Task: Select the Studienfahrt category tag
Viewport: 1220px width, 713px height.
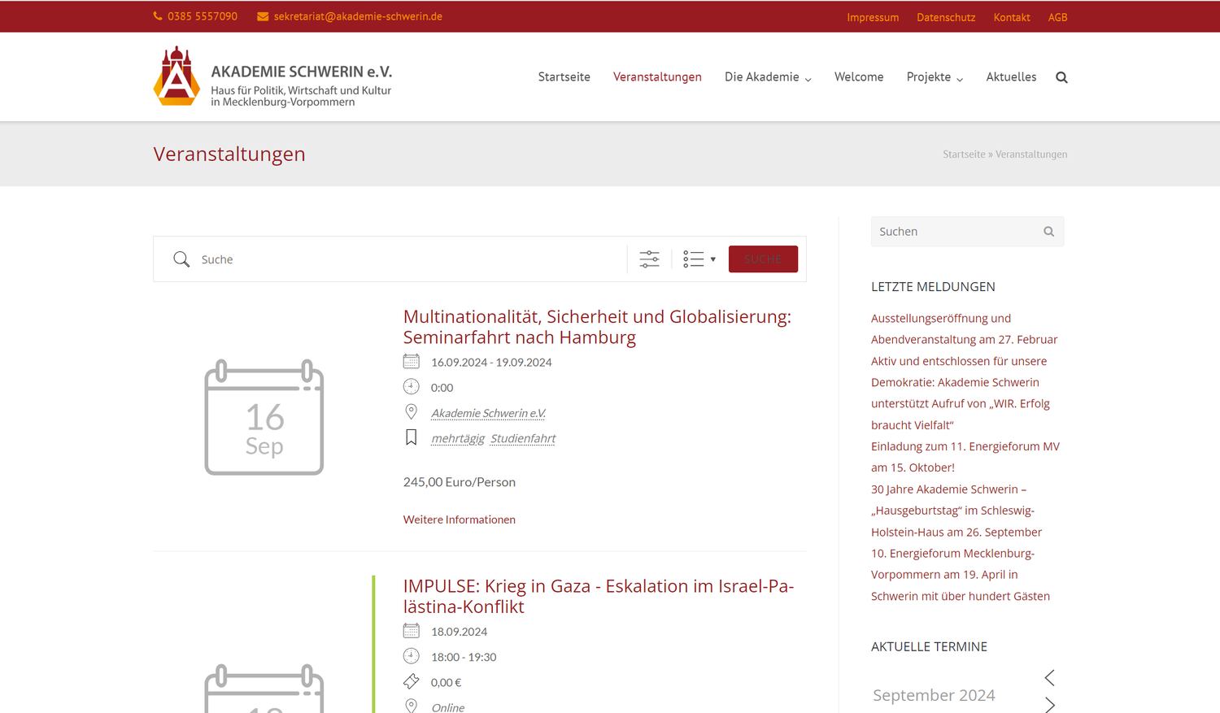Action: coord(523,439)
